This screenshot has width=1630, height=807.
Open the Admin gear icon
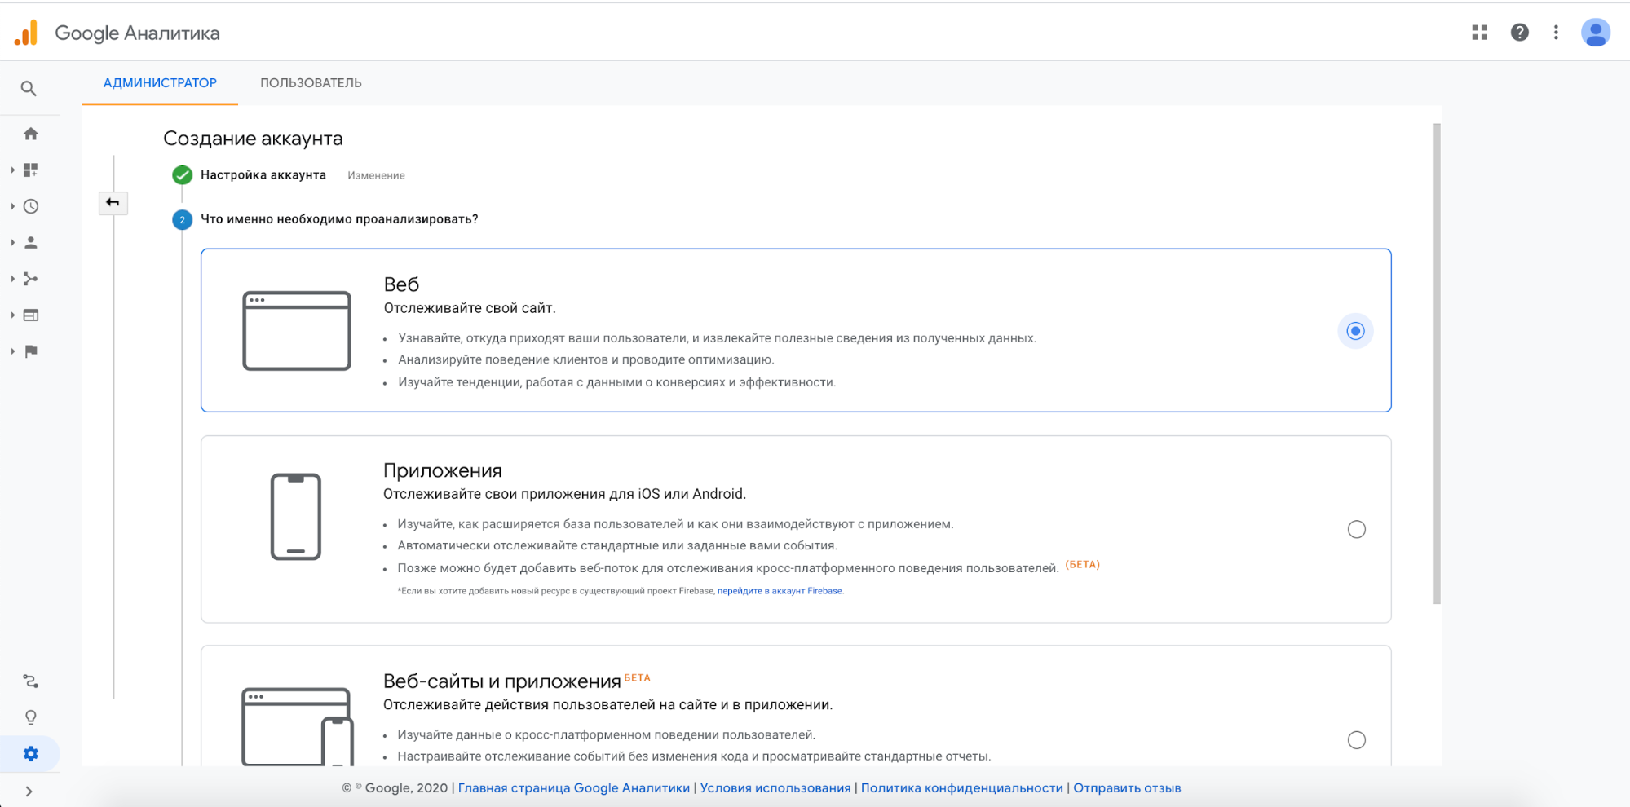tap(31, 754)
